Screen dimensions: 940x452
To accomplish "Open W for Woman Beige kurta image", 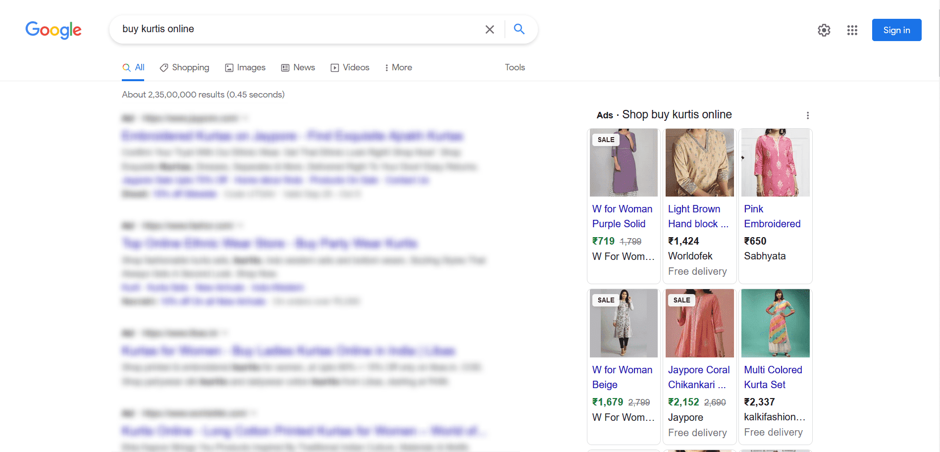I will [x=624, y=323].
